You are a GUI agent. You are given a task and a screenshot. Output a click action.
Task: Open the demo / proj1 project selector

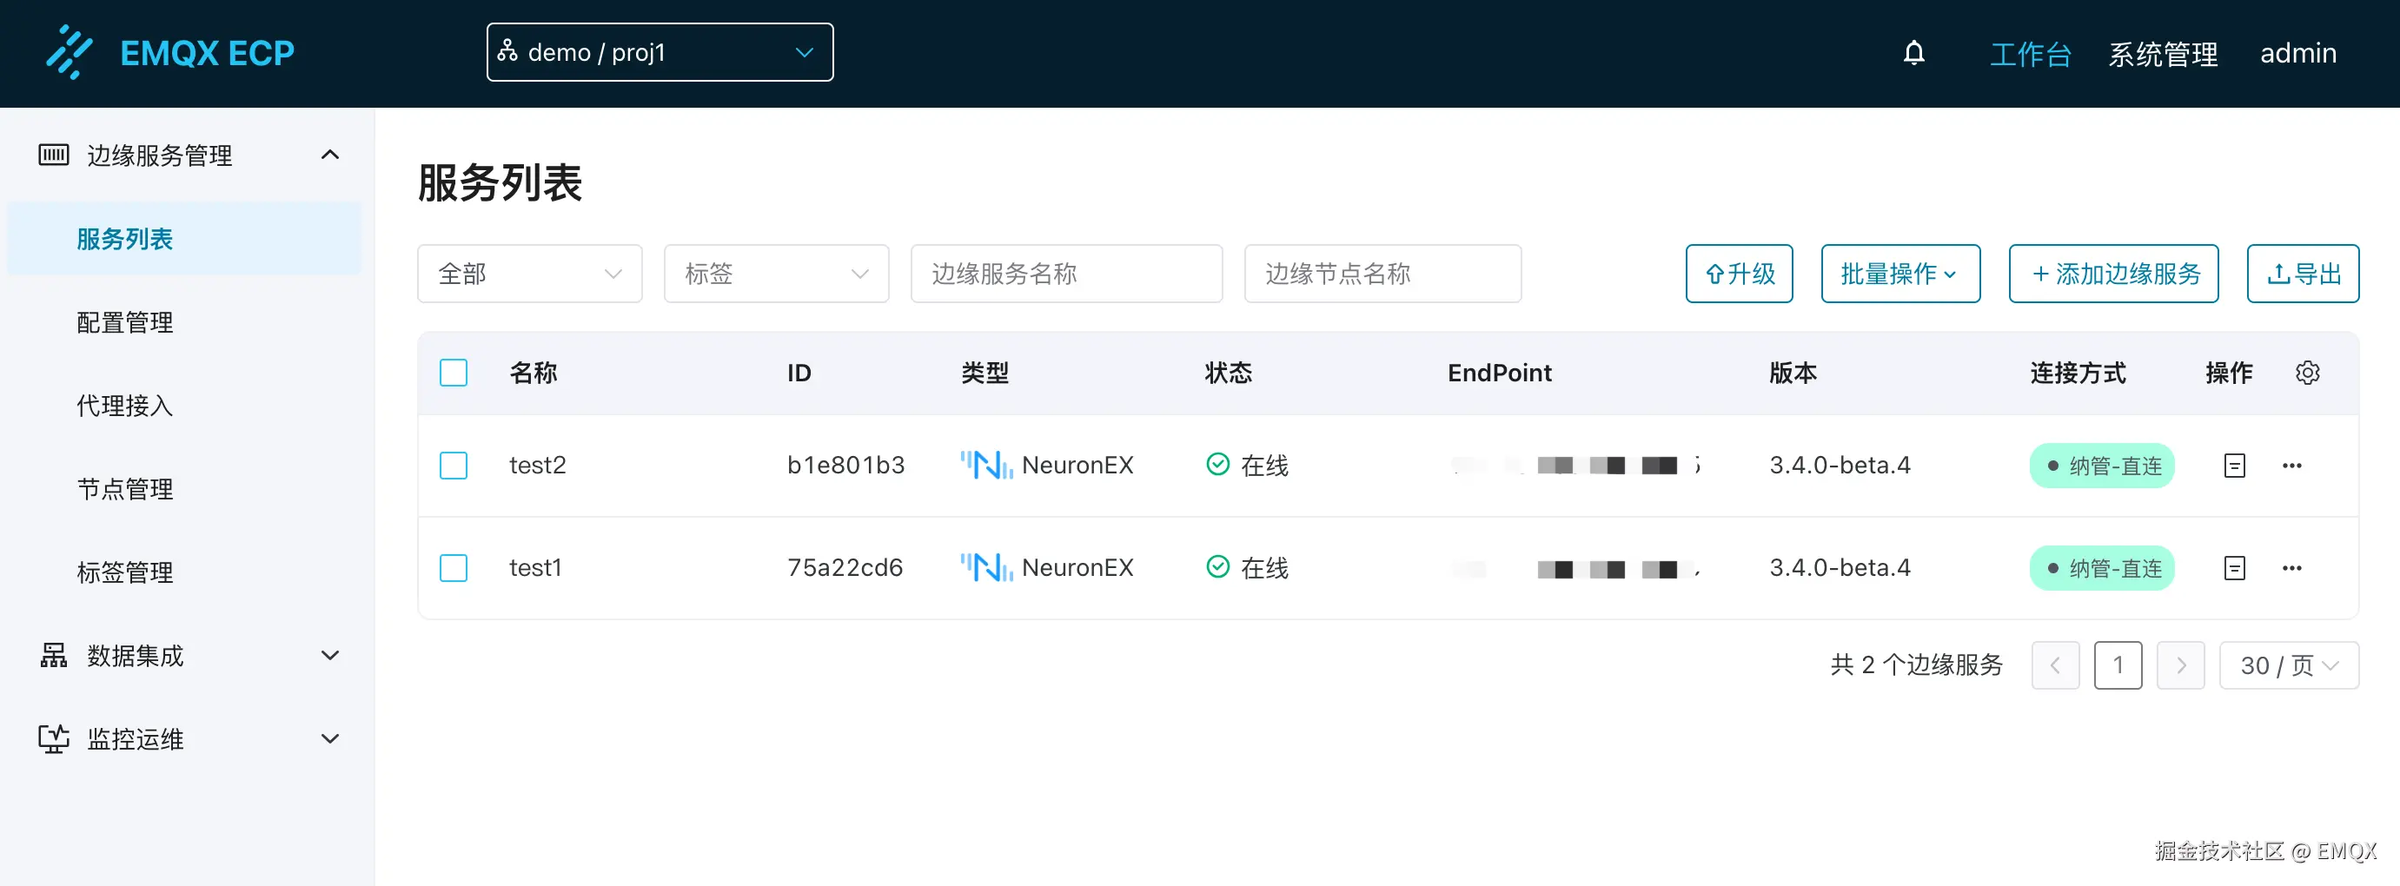tap(660, 52)
